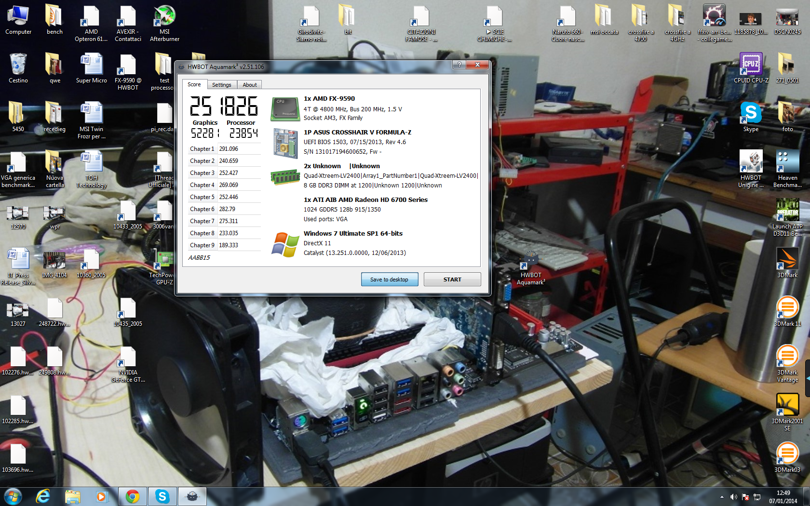Launch Internet Explorer from the taskbar
810x506 pixels.
coord(43,496)
